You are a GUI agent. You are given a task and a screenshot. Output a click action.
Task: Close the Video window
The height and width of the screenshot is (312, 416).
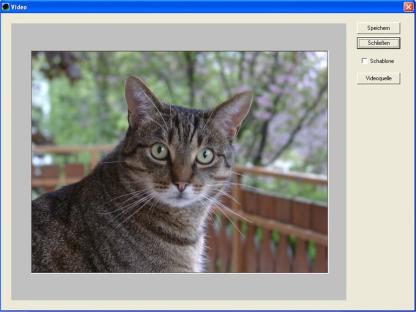tap(408, 7)
